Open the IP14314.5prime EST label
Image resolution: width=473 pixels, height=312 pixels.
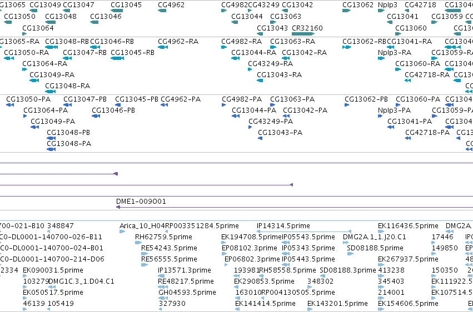(283, 225)
